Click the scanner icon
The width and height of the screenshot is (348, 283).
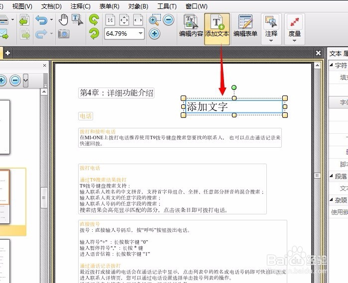4,20
